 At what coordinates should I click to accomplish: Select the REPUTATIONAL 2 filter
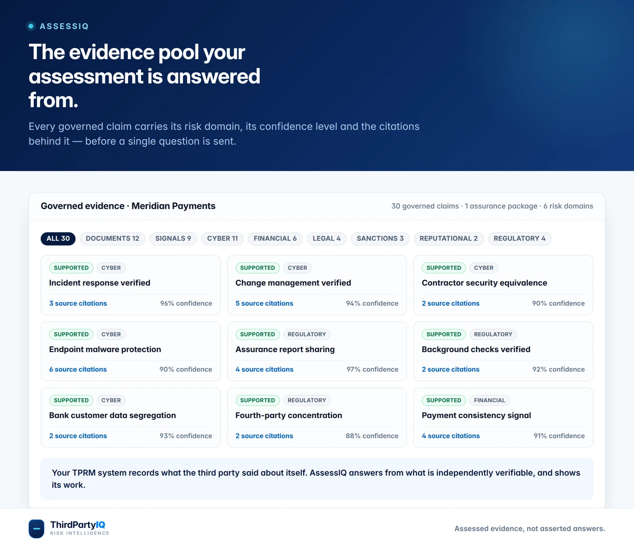coord(449,239)
